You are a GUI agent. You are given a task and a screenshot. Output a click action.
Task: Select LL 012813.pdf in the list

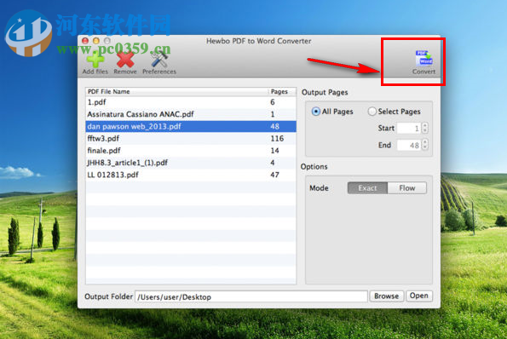coord(191,175)
